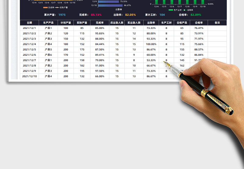Screen dimensions: 244x169
Task: Click the 实际产量 line legend marker
Action: coord(57,7)
